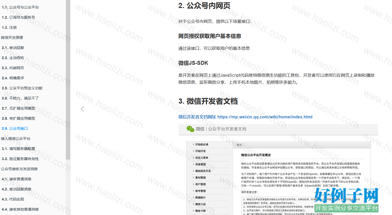Open chapter 接入微信公众平台 in sidebar
The height and width of the screenshot is (215, 392).
pyautogui.click(x=16, y=139)
